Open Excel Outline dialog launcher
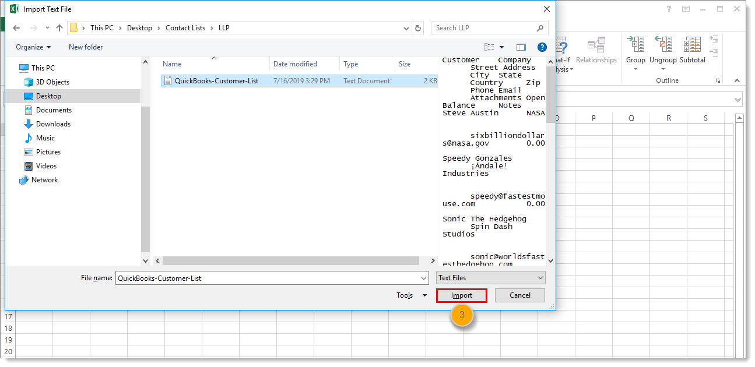Screen dimensions: 755x367 point(718,80)
